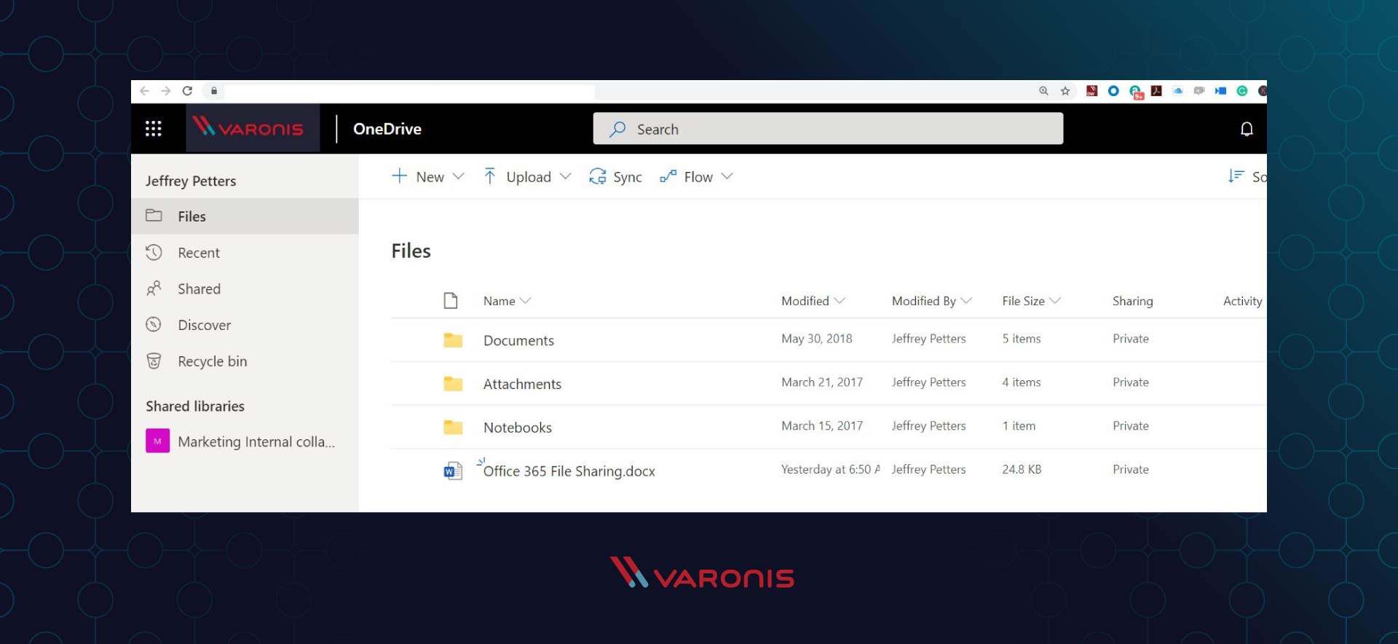Click the Upload button

(x=518, y=176)
